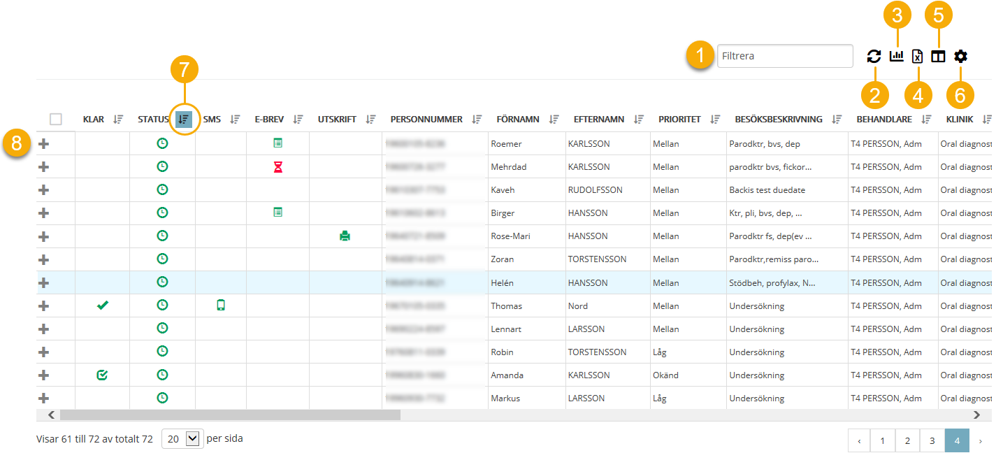Image resolution: width=1003 pixels, height=460 pixels.
Task: Click the SMS phone icon in Thomas's row
Action: pyautogui.click(x=221, y=305)
